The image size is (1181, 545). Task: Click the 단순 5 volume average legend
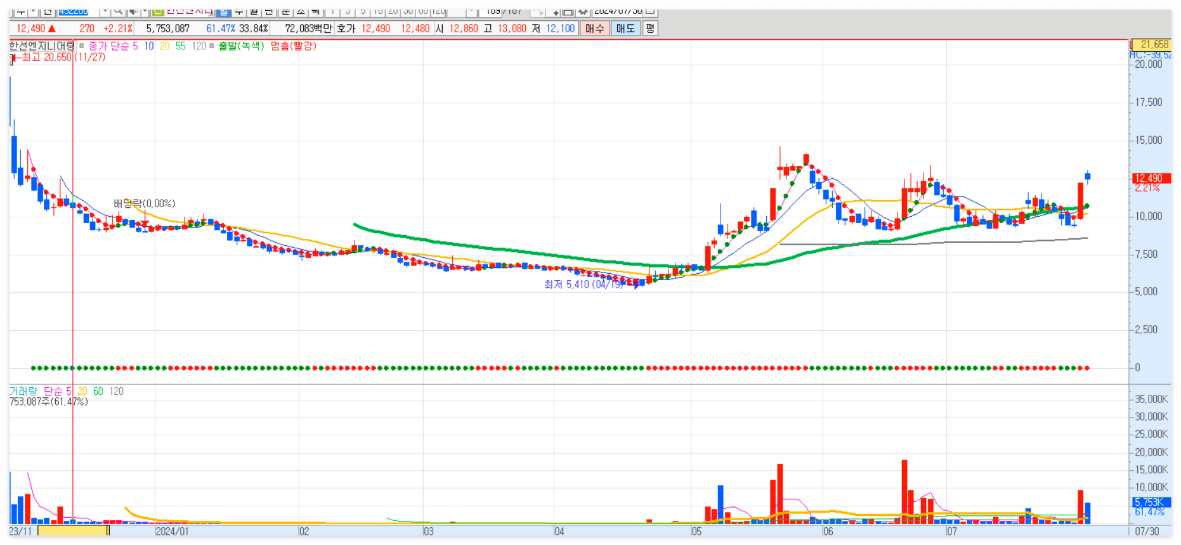pyautogui.click(x=57, y=391)
